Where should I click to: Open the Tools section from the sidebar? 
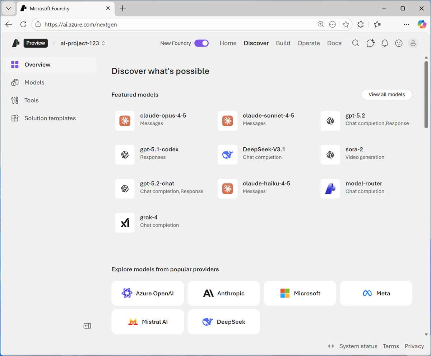tap(31, 100)
